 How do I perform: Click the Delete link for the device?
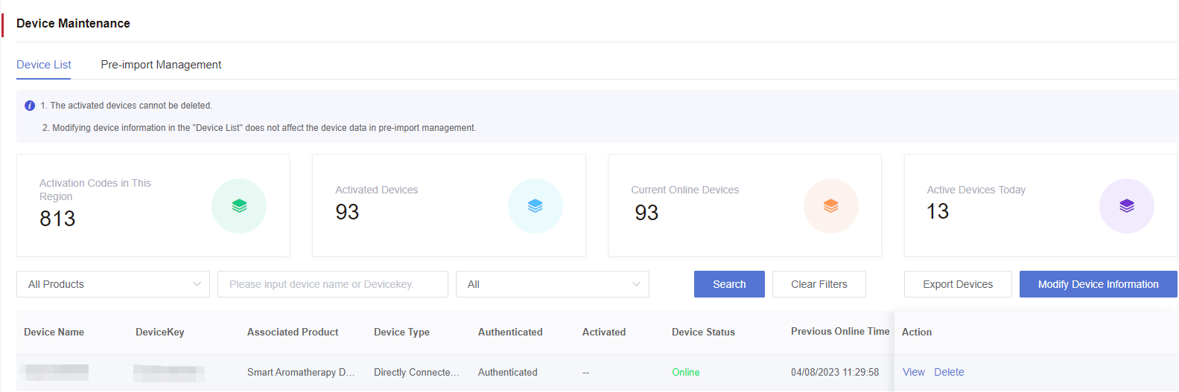(x=949, y=372)
